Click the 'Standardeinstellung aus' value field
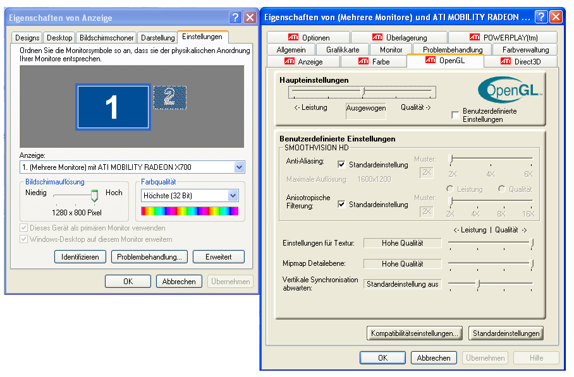The height and width of the screenshot is (377, 574). pos(402,284)
